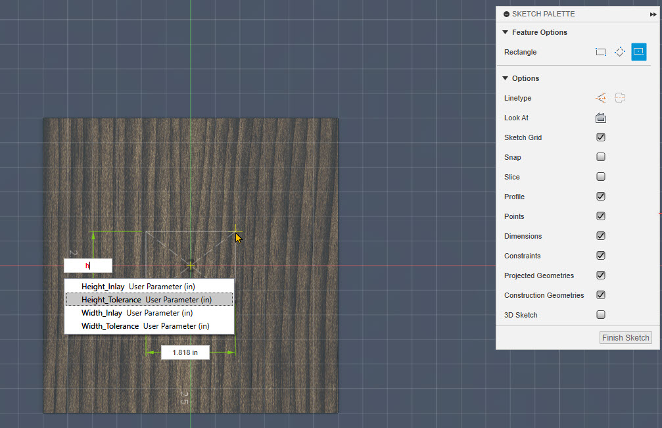Toggle the Points checkbox

click(601, 216)
